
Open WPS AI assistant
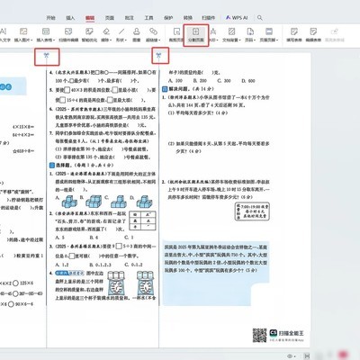pos(237,18)
